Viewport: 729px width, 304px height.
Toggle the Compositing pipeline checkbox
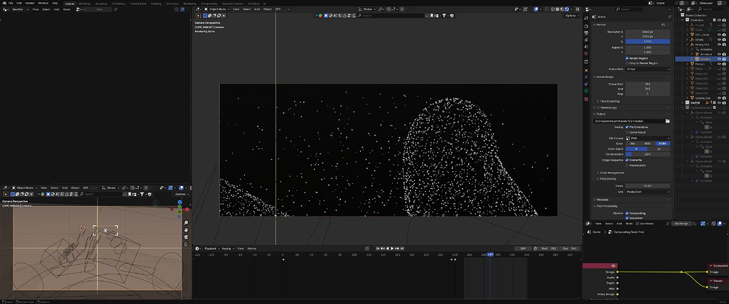(627, 213)
